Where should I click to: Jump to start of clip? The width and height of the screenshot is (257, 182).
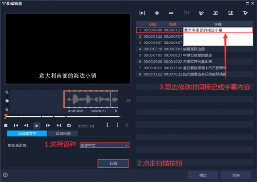click(x=16, y=125)
